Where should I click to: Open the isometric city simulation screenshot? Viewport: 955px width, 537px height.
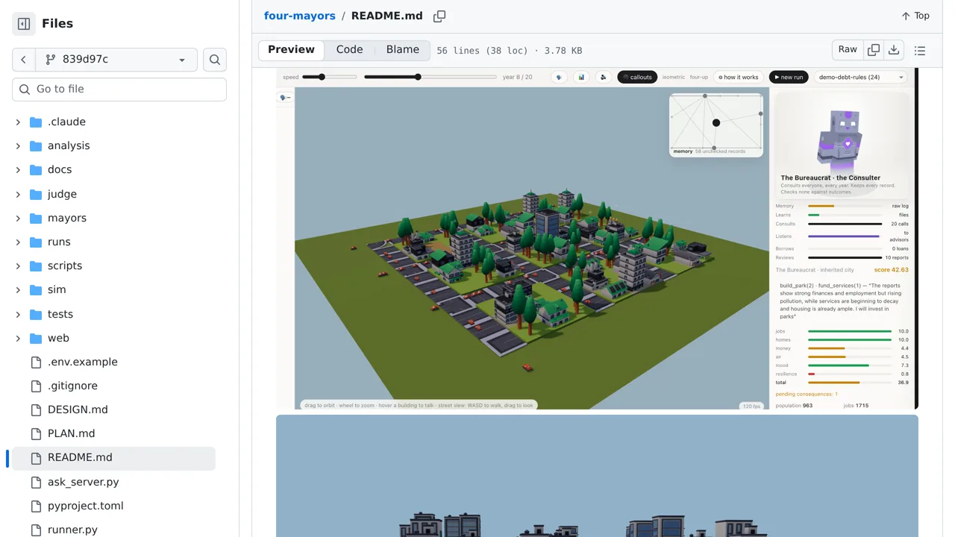597,239
